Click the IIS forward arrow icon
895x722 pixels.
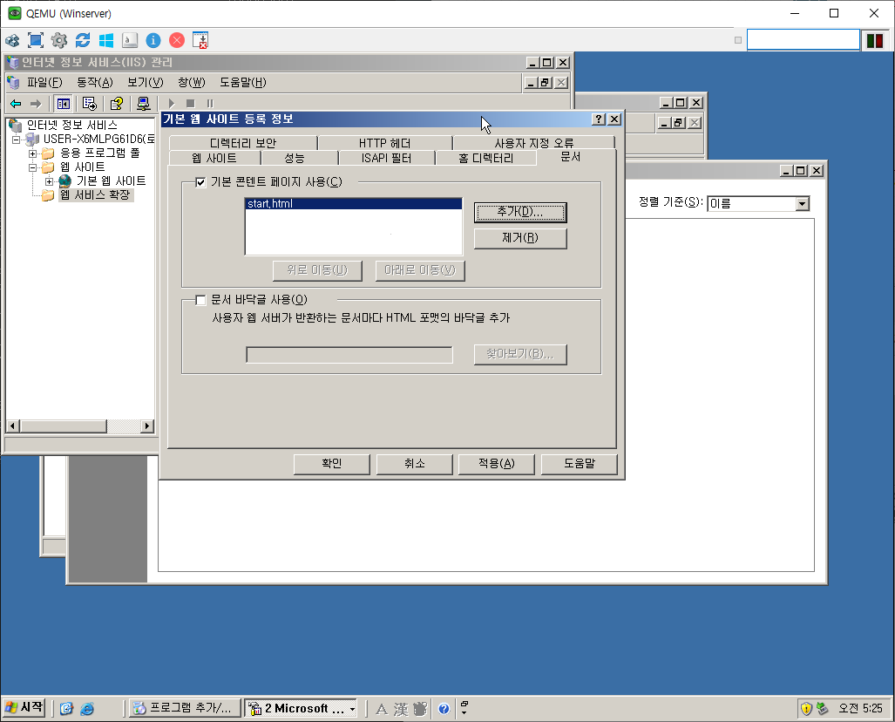[x=36, y=104]
